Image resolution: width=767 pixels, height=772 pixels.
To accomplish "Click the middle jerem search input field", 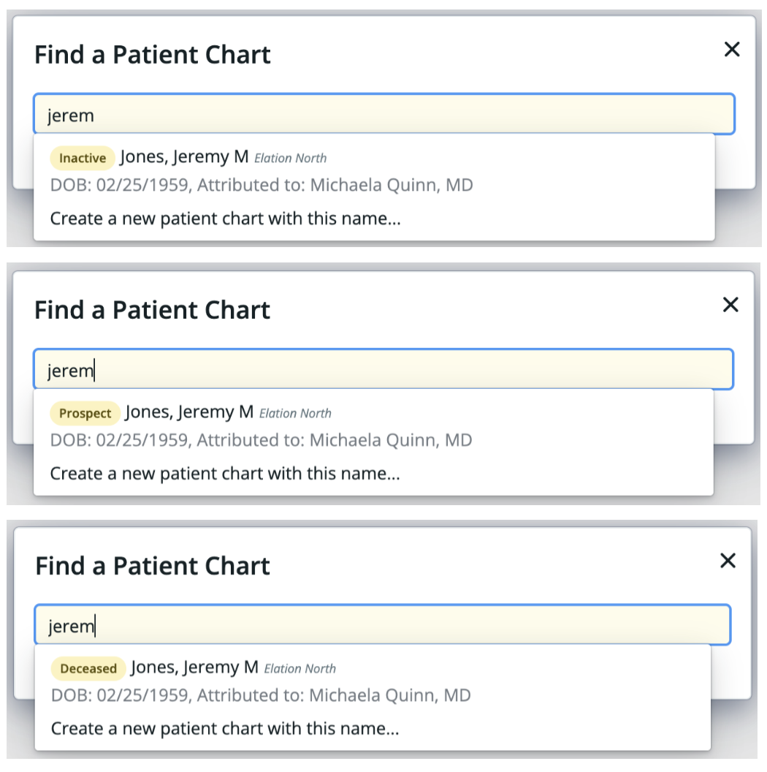I will click(383, 369).
